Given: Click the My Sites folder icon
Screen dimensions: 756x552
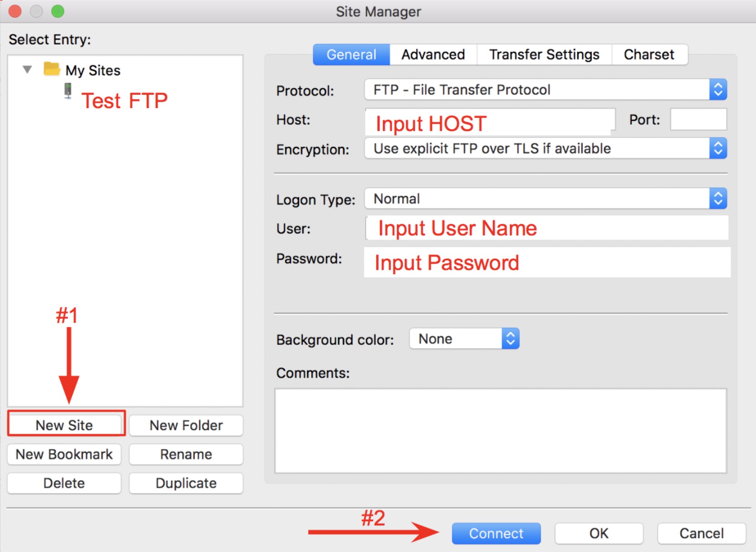Looking at the screenshot, I should point(52,69).
